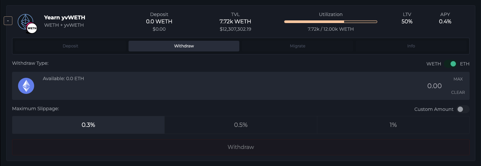Image resolution: width=481 pixels, height=166 pixels.
Task: Select the Withdraw tab
Action: point(184,46)
